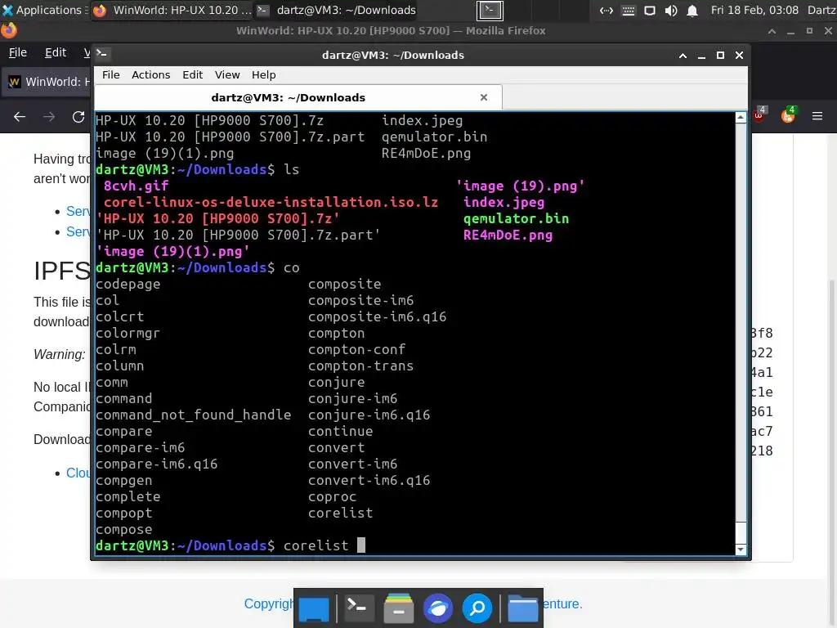Click 'image (19).png' in ls output
The width and height of the screenshot is (837, 628).
coord(520,186)
